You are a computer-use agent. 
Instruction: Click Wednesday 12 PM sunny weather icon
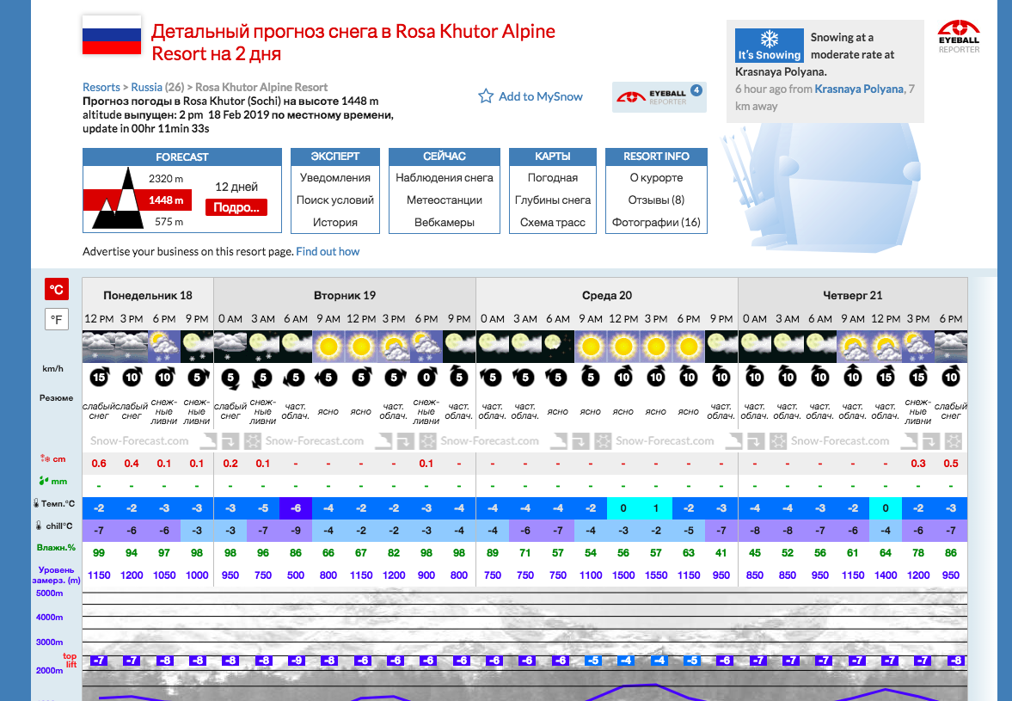click(623, 347)
